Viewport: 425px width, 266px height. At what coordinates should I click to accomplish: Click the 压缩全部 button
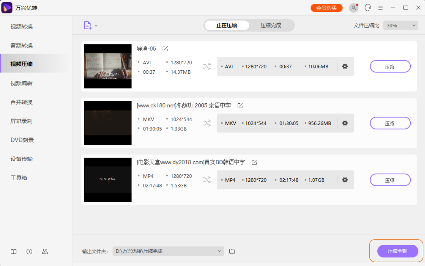tap(398, 251)
